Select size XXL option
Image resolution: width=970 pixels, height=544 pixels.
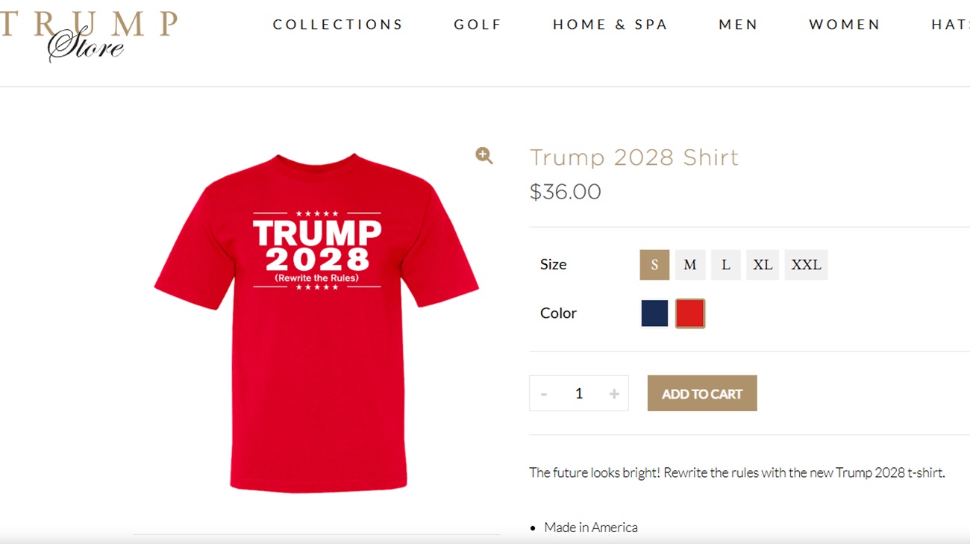click(x=806, y=265)
